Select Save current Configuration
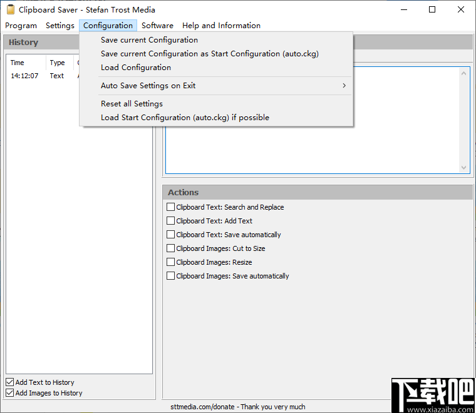This screenshot has width=476, height=413. (216, 40)
